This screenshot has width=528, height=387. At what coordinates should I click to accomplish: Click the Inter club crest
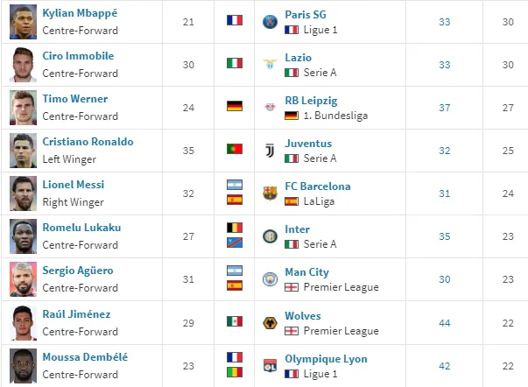click(x=270, y=236)
